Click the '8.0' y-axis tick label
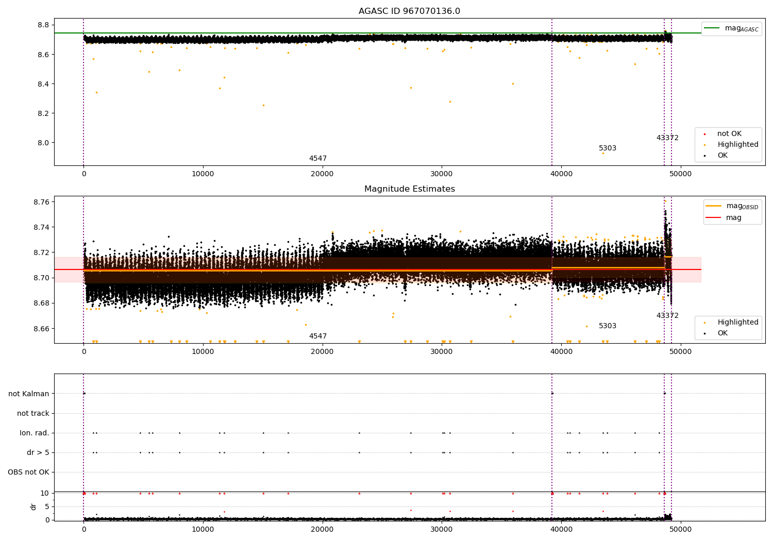Image resolution: width=773 pixels, height=541 pixels. coord(43,143)
